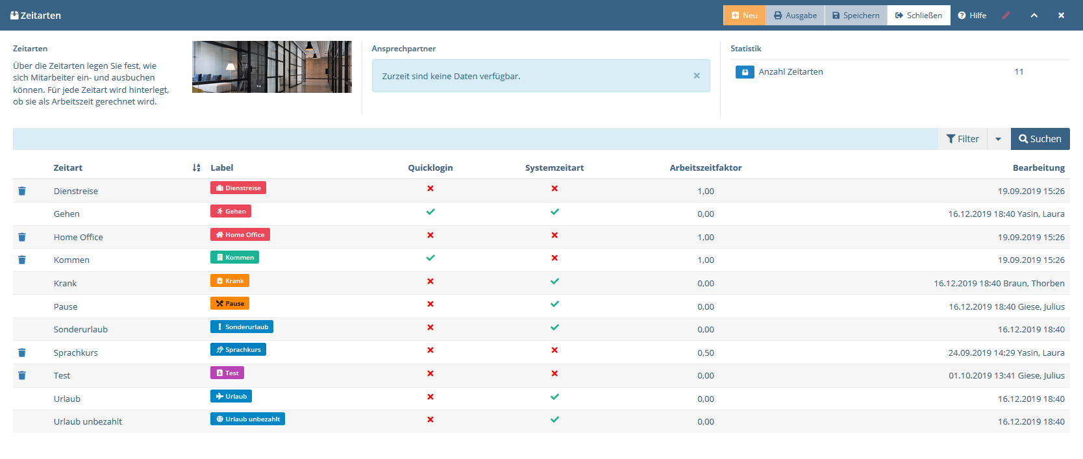Click the Urlaub plane label badge
This screenshot has width=1083, height=459.
231,396
